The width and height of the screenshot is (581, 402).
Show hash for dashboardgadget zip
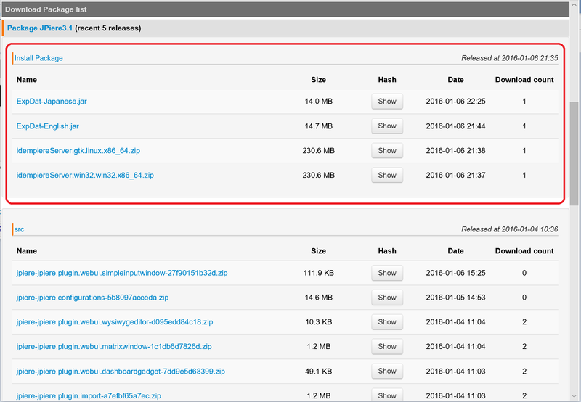pos(387,372)
